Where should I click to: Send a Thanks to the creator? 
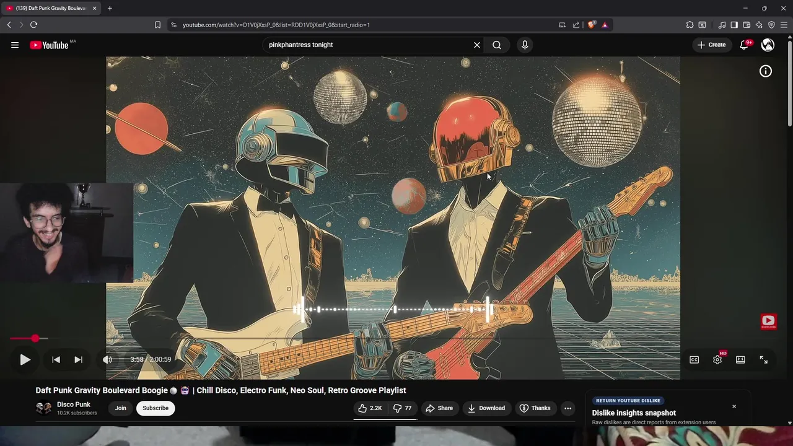coord(535,408)
